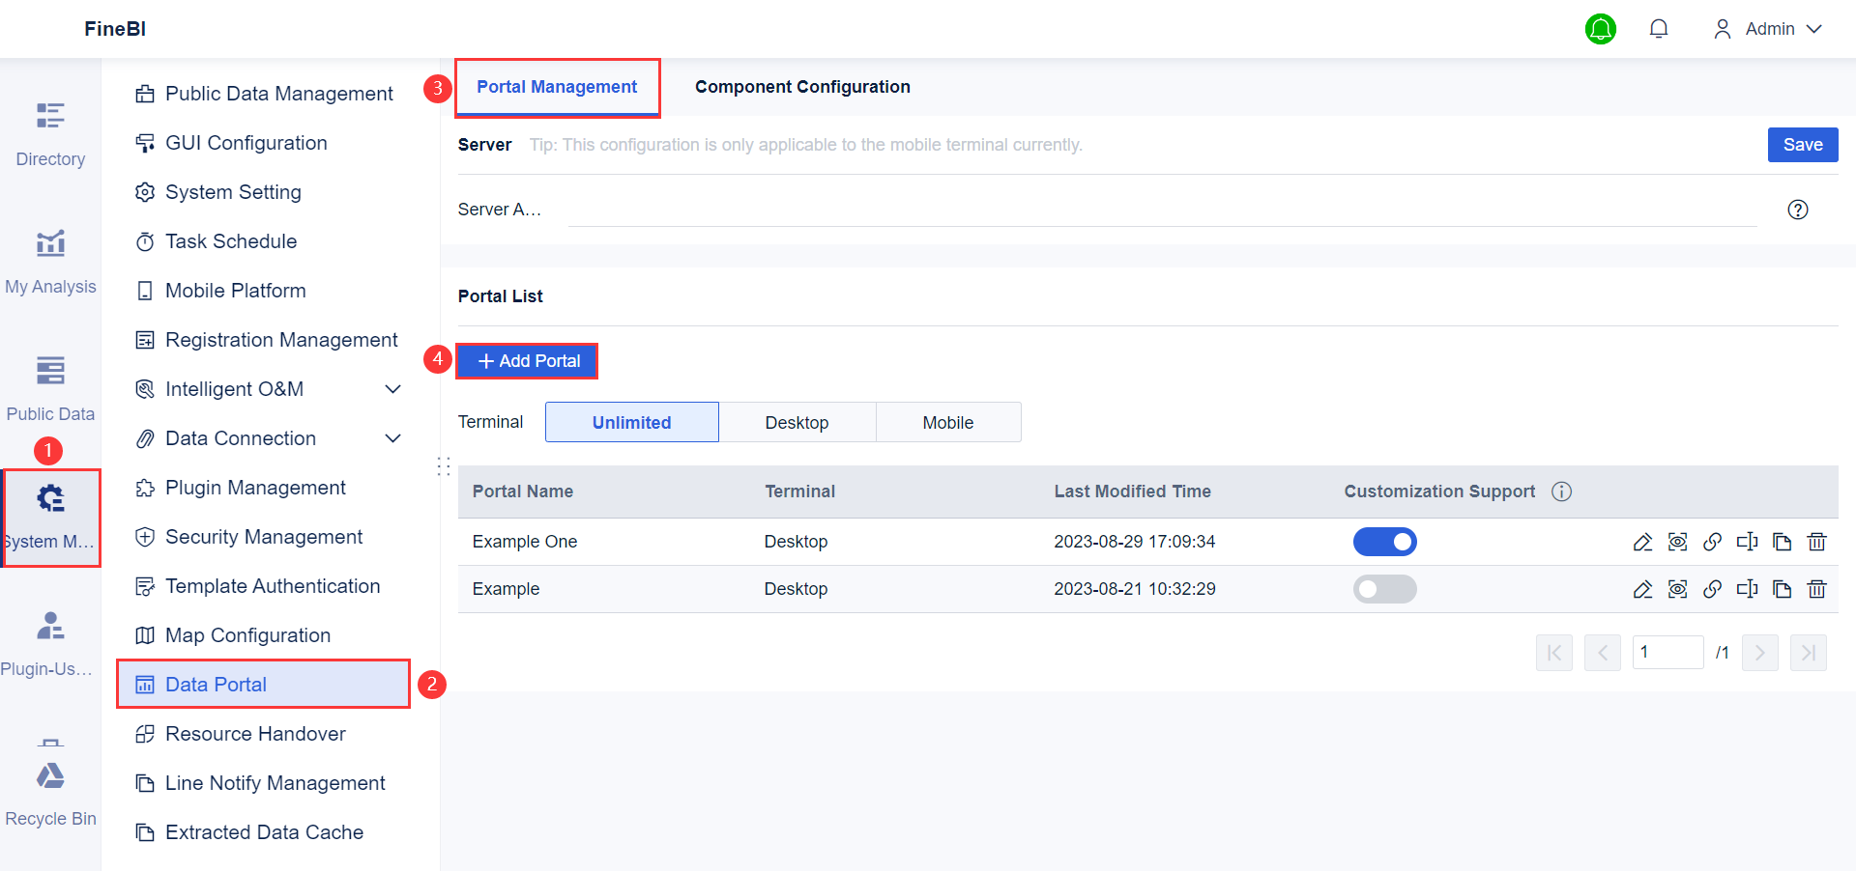This screenshot has width=1856, height=871.
Task: Enable Customization Support for the Example portal
Action: (1385, 589)
